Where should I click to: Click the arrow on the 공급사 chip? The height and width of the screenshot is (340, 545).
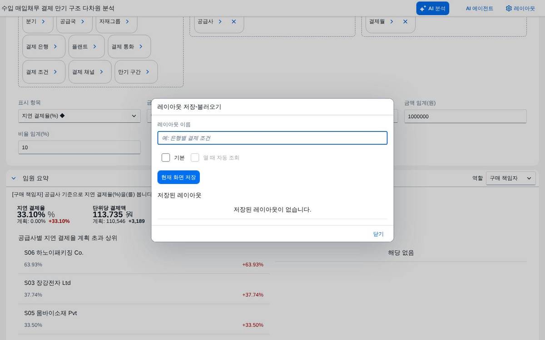(220, 21)
